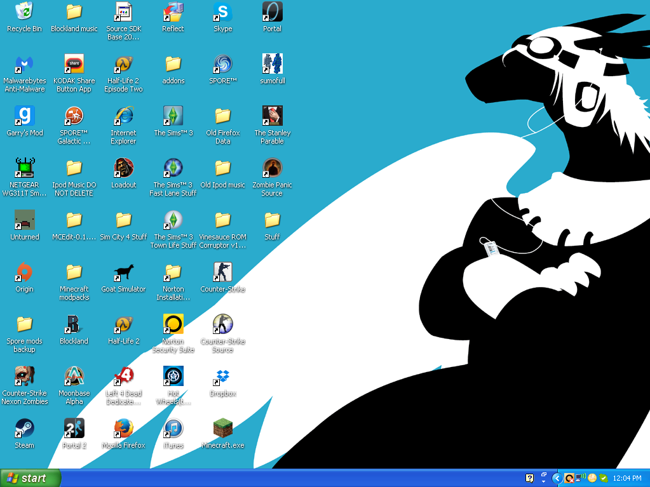This screenshot has height=487, width=650.
Task: Open the Start menu
Action: click(30, 478)
